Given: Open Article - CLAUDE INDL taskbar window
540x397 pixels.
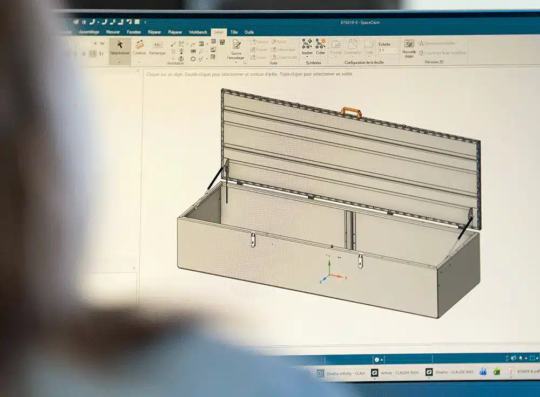Looking at the screenshot, I should (395, 373).
